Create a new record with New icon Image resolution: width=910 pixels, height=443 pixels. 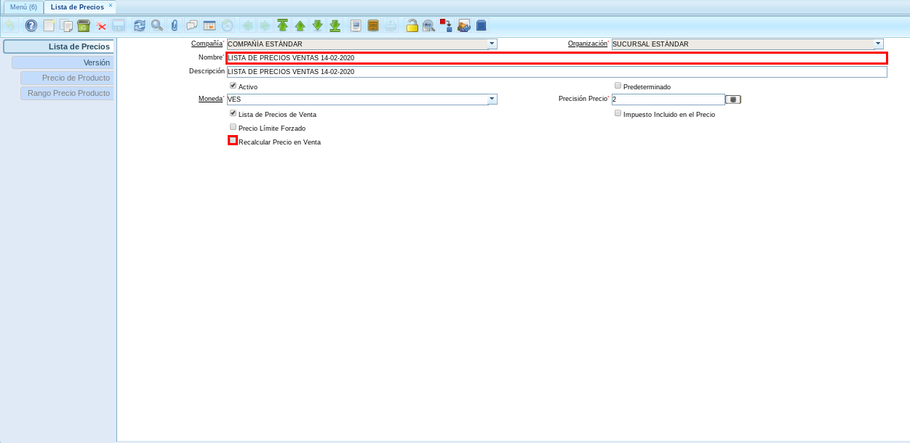pos(49,25)
